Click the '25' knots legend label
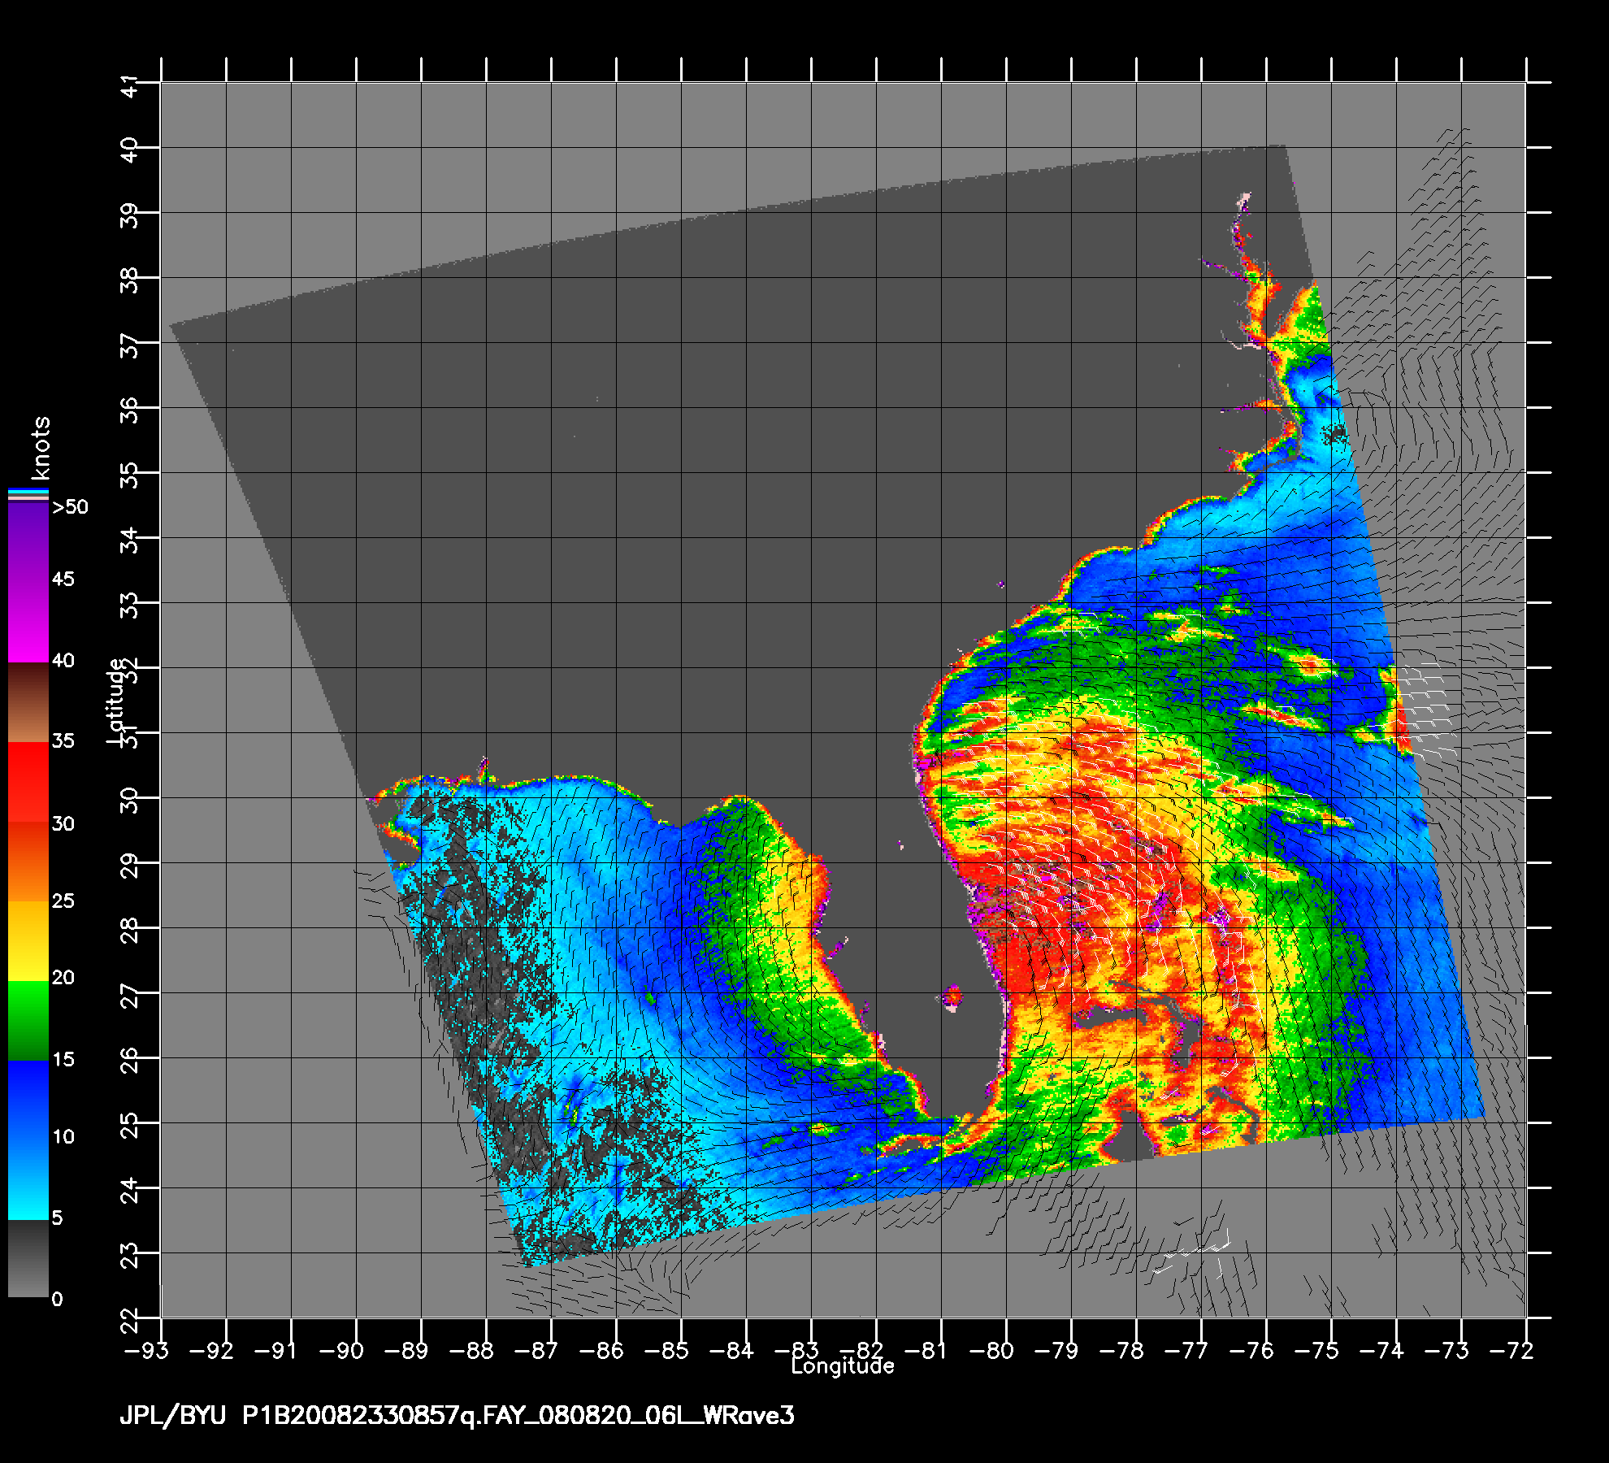 [63, 901]
